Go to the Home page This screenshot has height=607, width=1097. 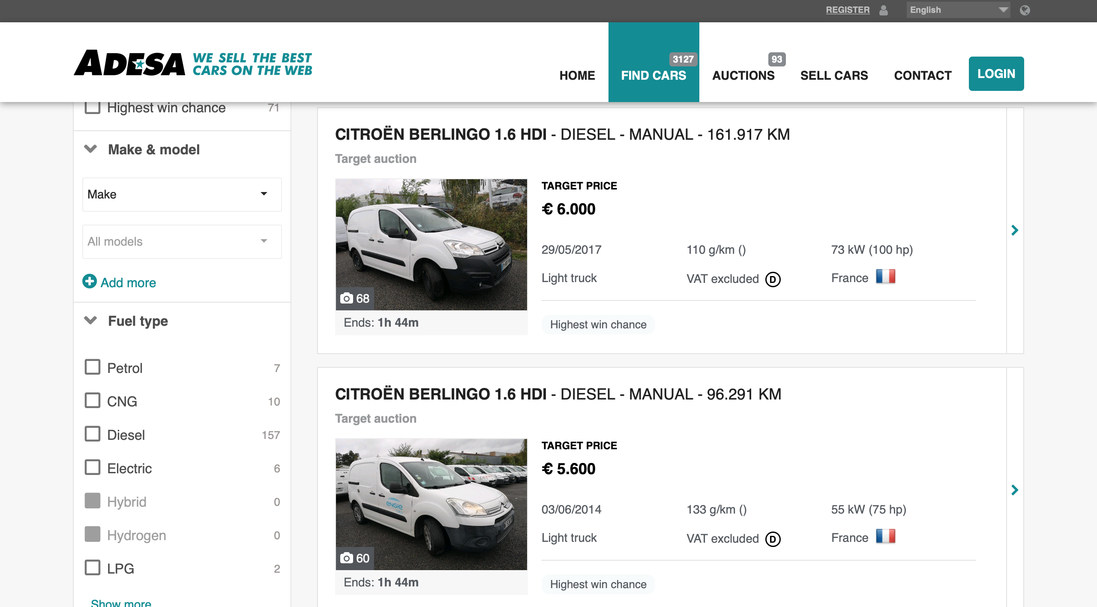click(x=577, y=75)
